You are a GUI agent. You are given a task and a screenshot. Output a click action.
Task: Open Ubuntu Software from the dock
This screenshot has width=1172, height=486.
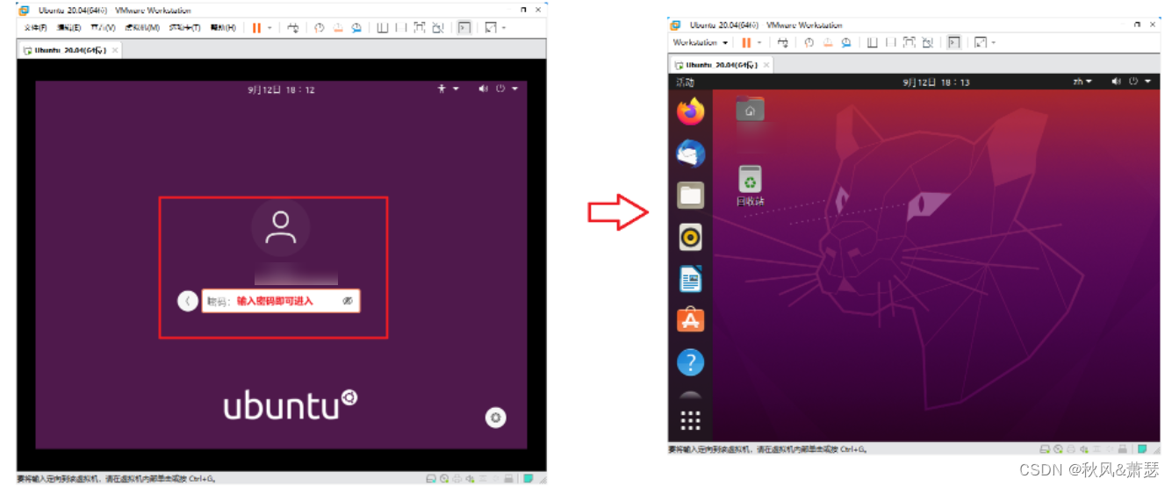(x=691, y=320)
